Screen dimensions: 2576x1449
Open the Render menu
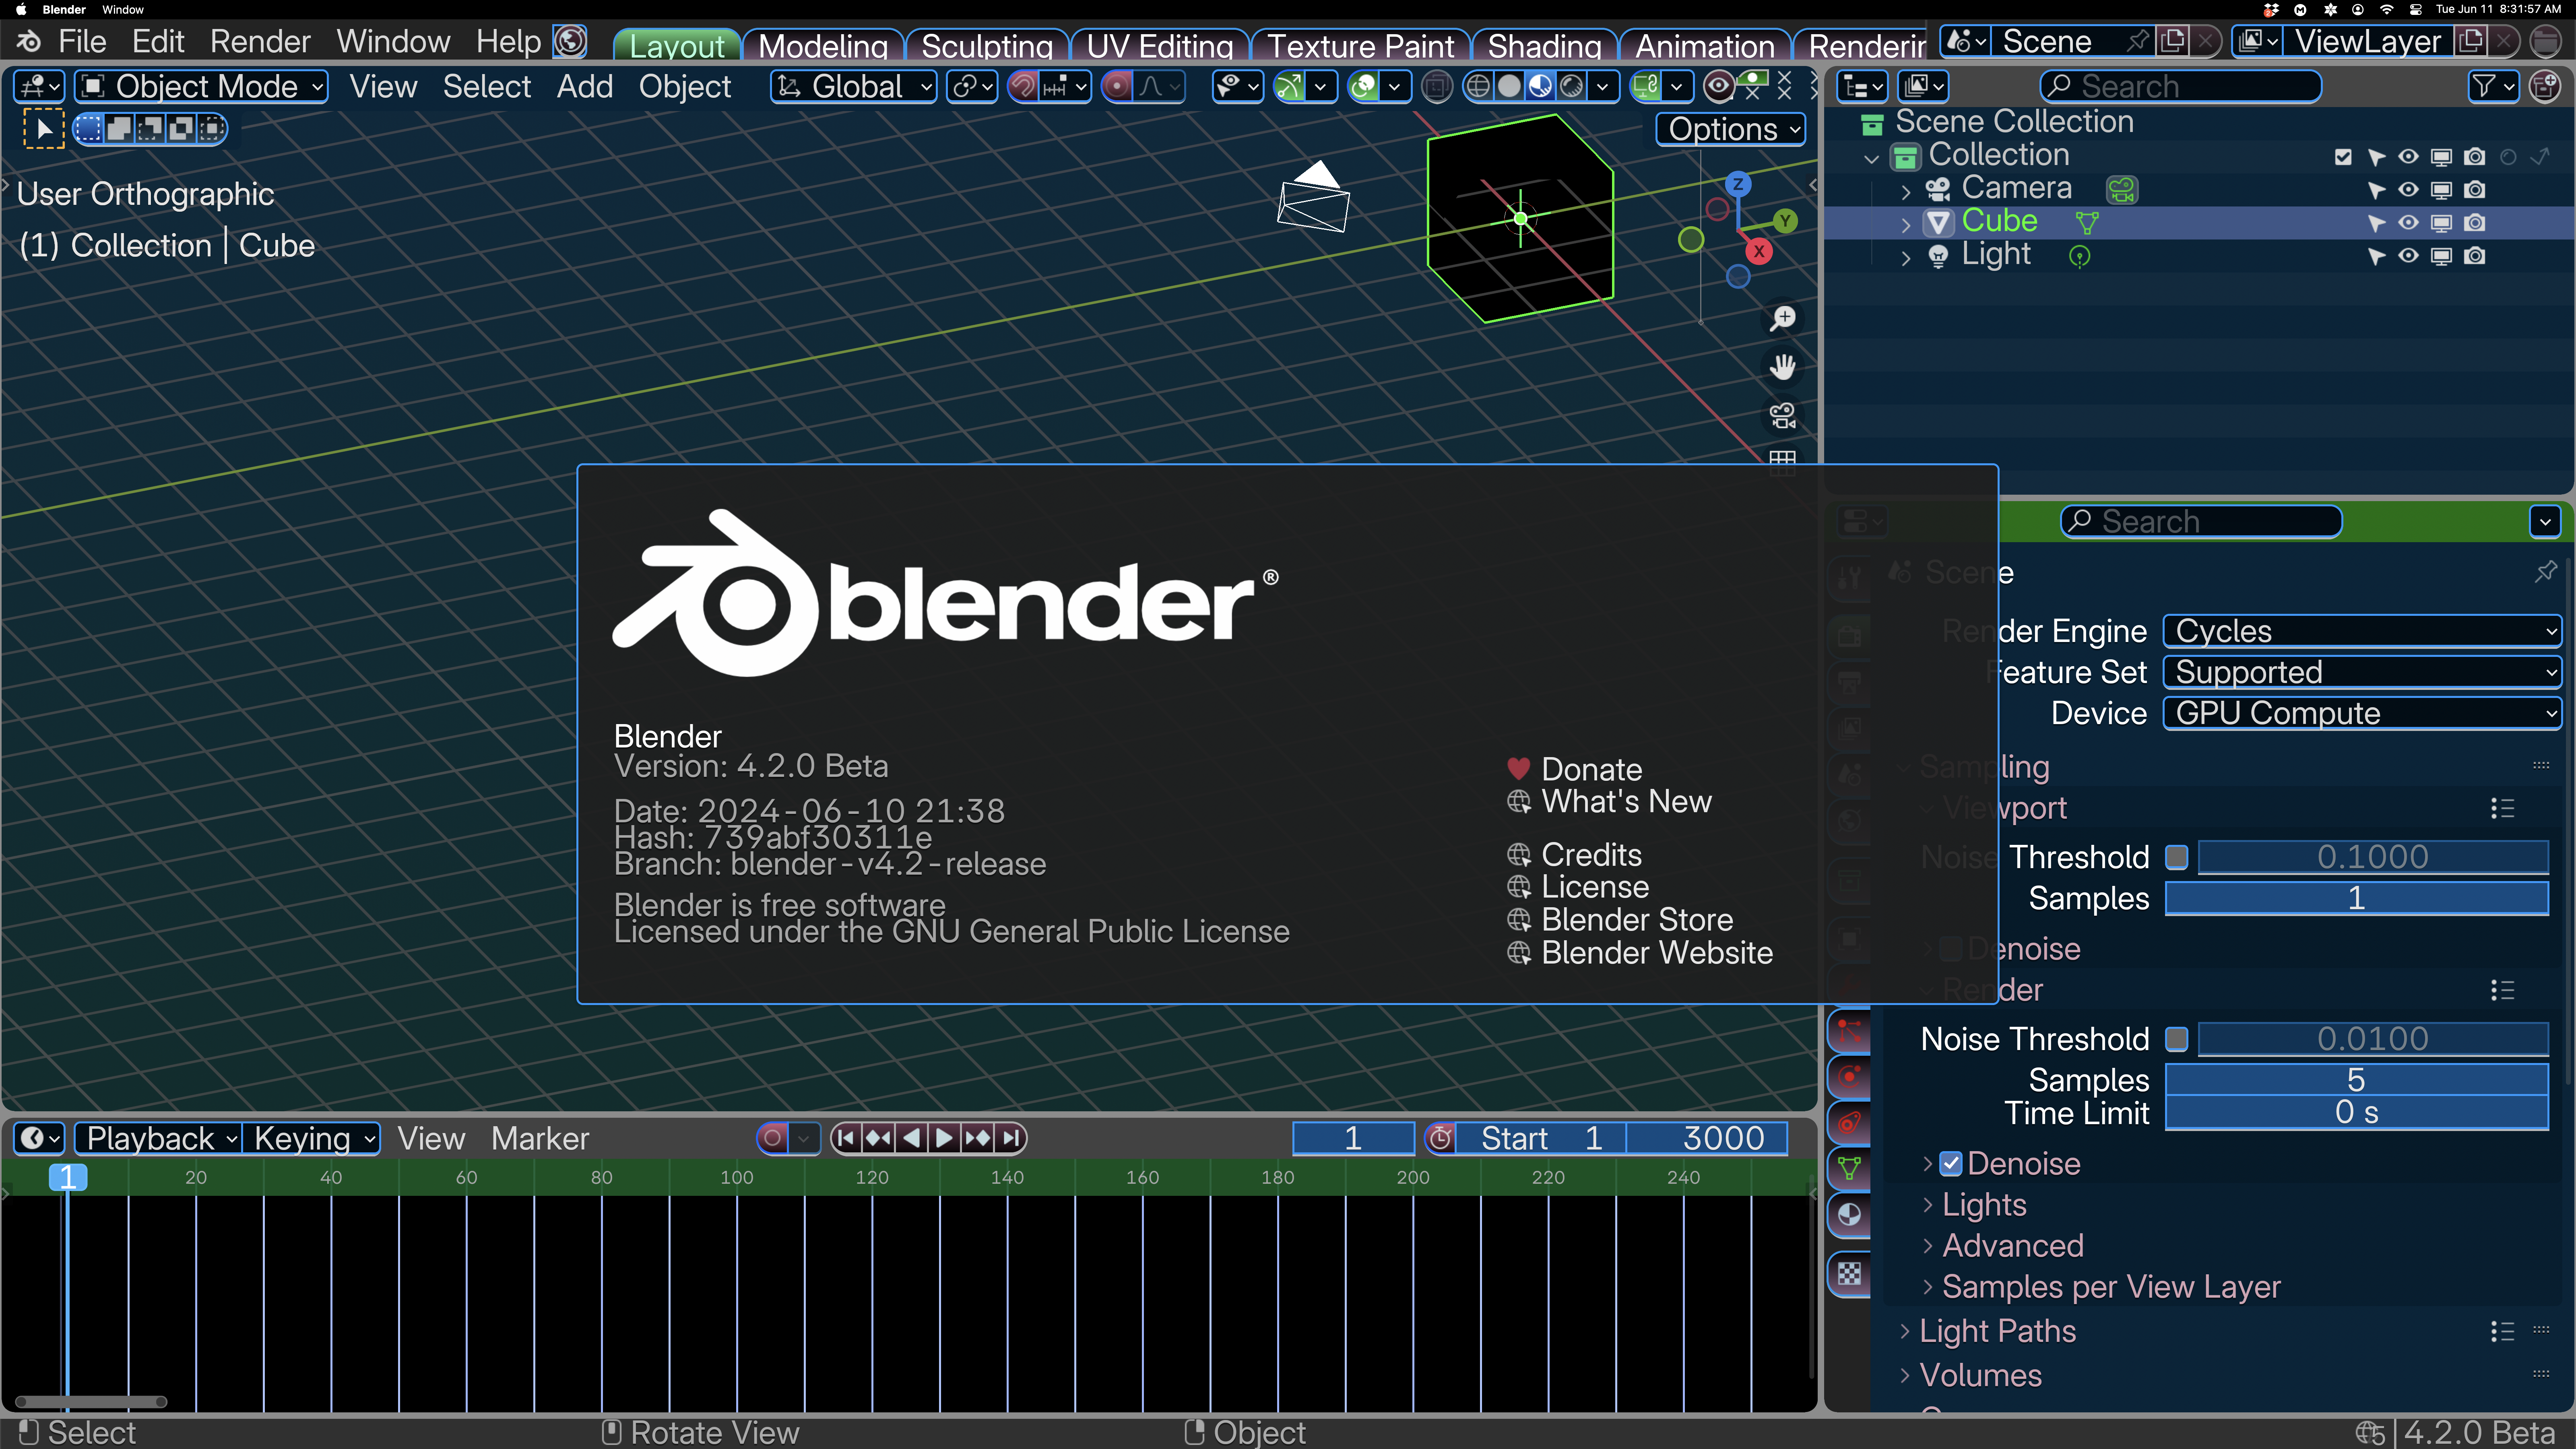click(x=260, y=42)
